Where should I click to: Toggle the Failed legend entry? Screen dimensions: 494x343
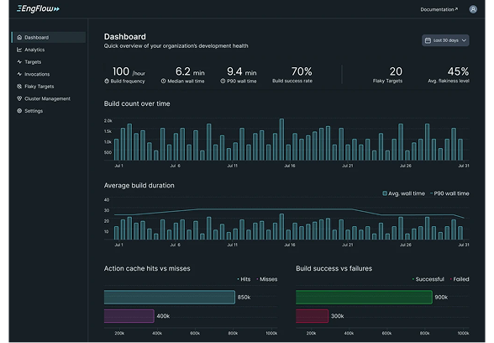tap(460, 279)
